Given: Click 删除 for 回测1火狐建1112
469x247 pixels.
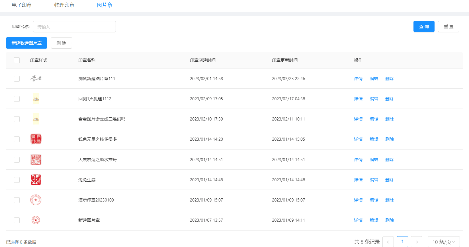Looking at the screenshot, I should pyautogui.click(x=390, y=99).
